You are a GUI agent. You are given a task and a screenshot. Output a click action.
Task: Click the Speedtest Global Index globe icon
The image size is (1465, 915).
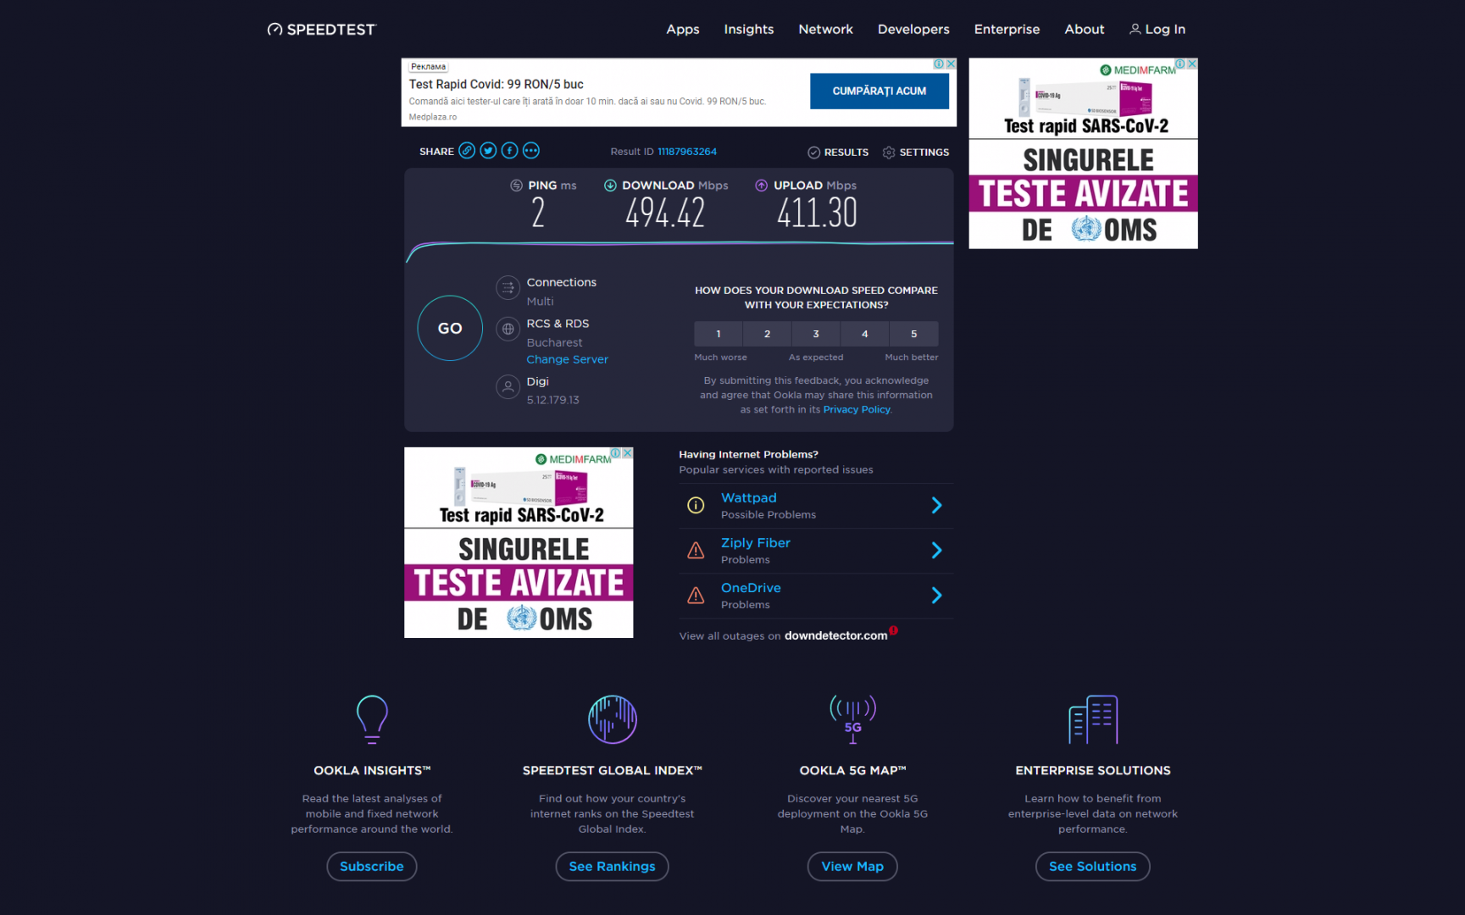point(613,719)
